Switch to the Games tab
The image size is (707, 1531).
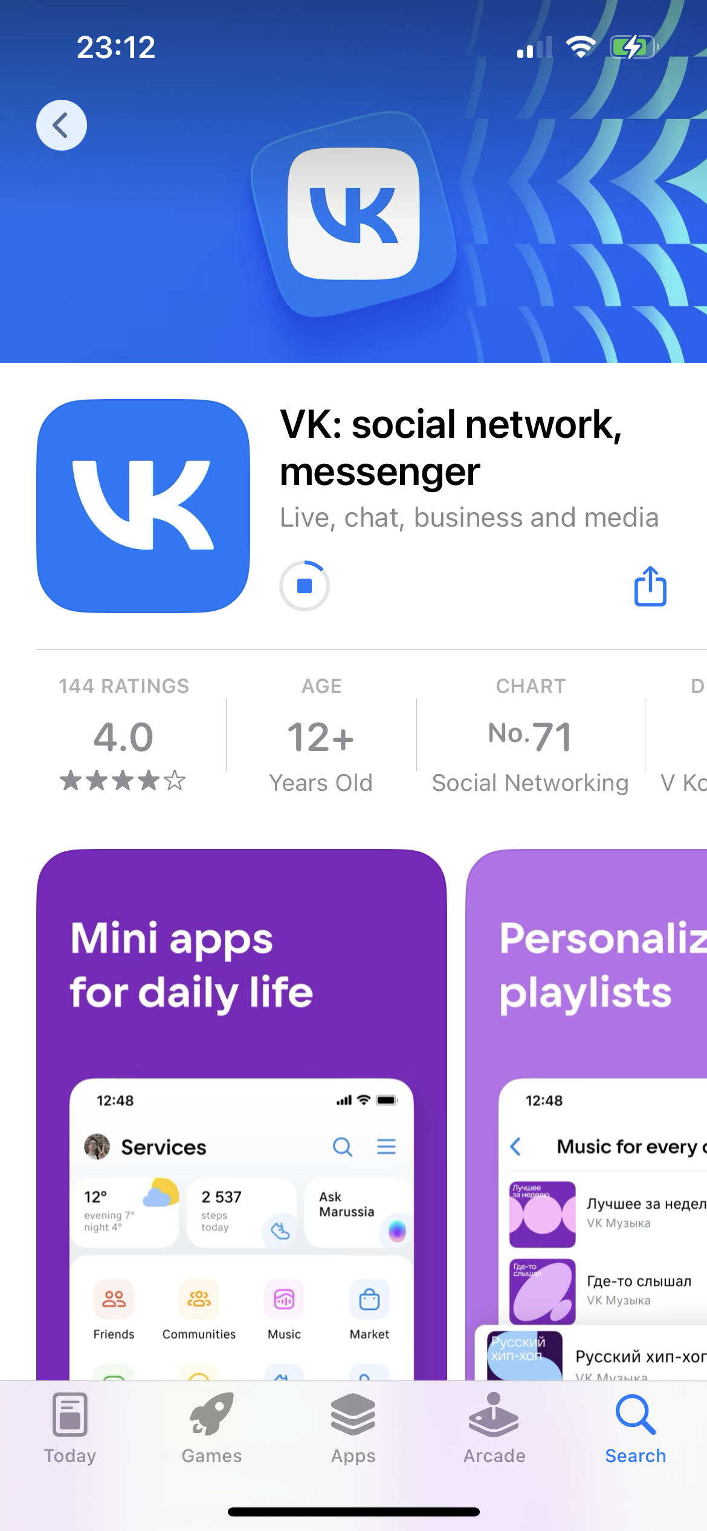pos(211,1429)
